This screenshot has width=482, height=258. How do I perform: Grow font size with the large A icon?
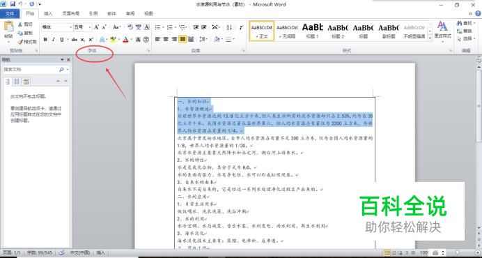(97, 27)
